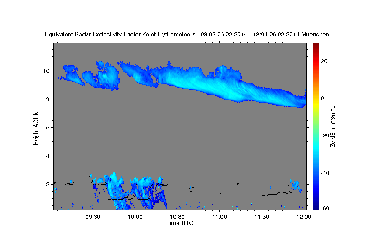Click the '10:30' time axis label
Viewport: 379px width, 252px height.
pyautogui.click(x=177, y=217)
